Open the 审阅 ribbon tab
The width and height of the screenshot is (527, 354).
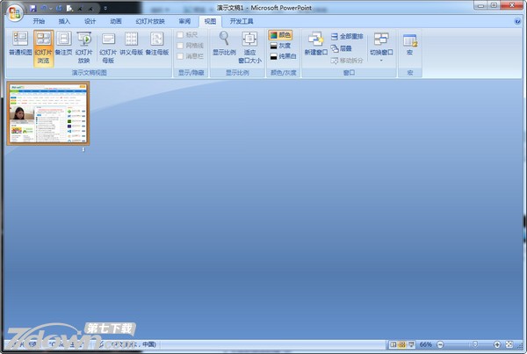(184, 21)
